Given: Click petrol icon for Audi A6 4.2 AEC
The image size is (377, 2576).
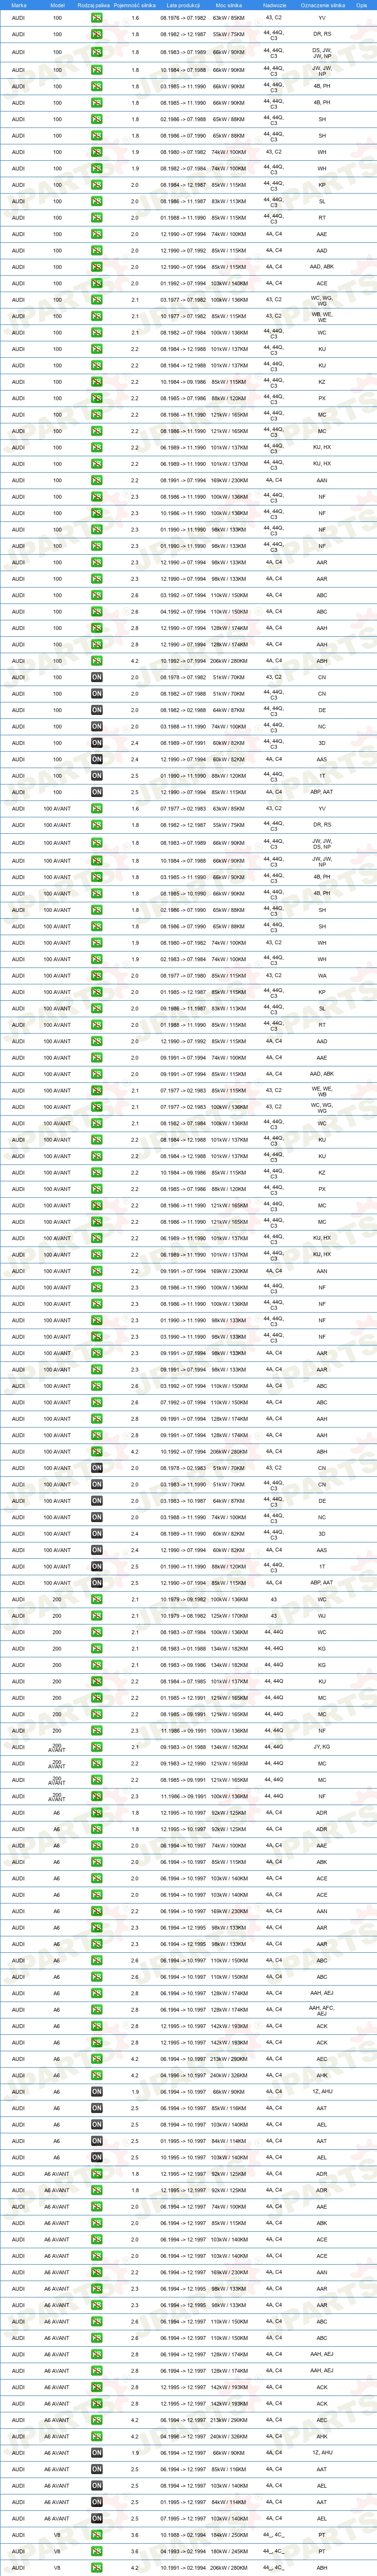Looking at the screenshot, I should click(x=97, y=2059).
